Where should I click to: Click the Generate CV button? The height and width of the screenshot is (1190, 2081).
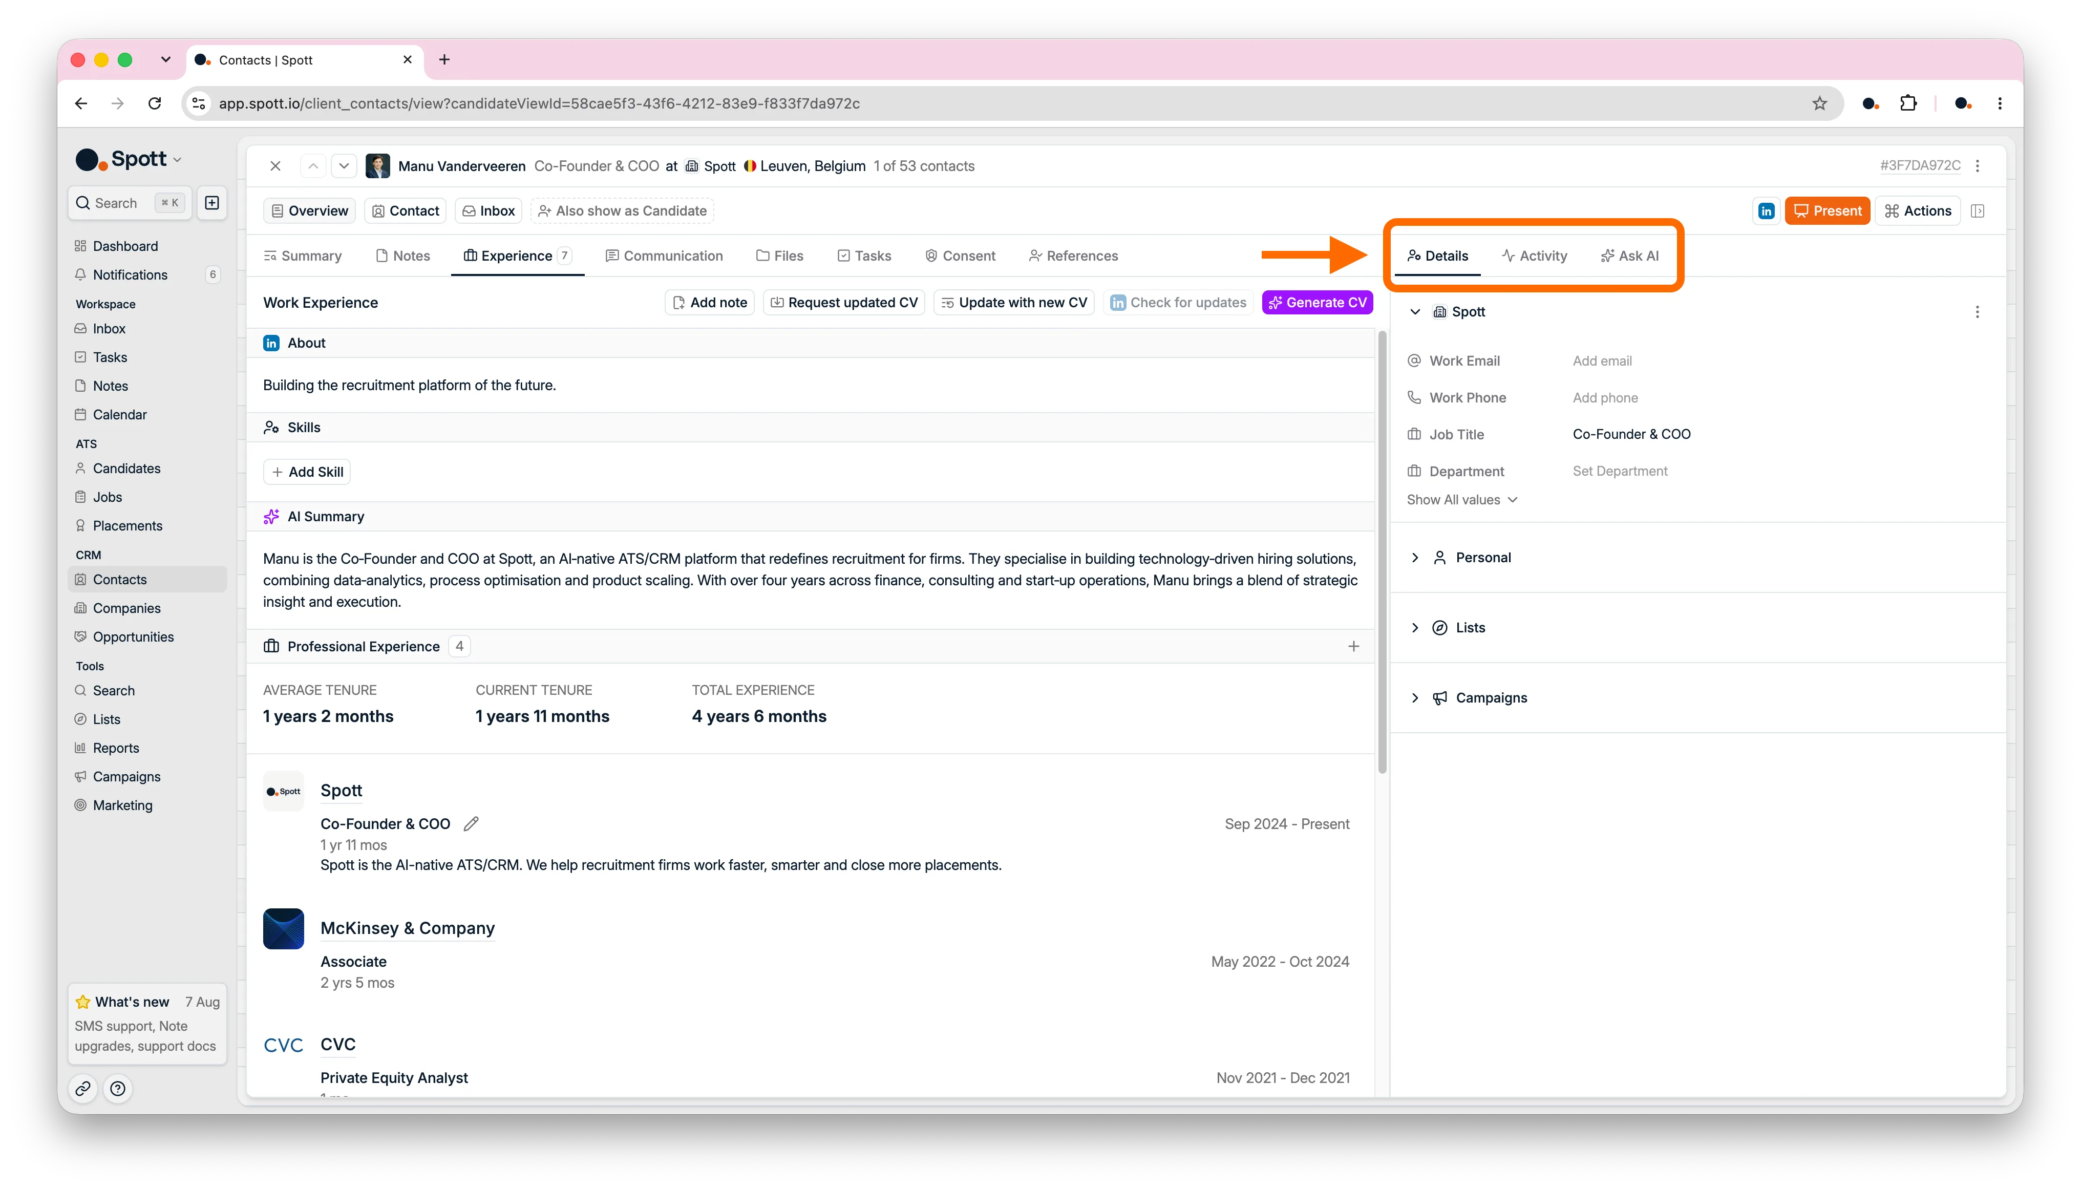(x=1317, y=303)
